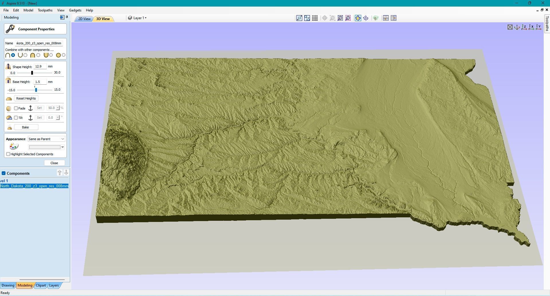Open the Toolpaths menu
The width and height of the screenshot is (550, 296).
(45, 10)
